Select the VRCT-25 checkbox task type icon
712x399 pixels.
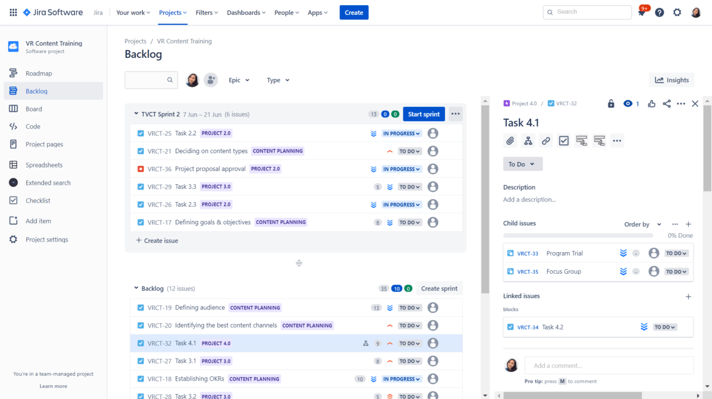[x=141, y=133]
